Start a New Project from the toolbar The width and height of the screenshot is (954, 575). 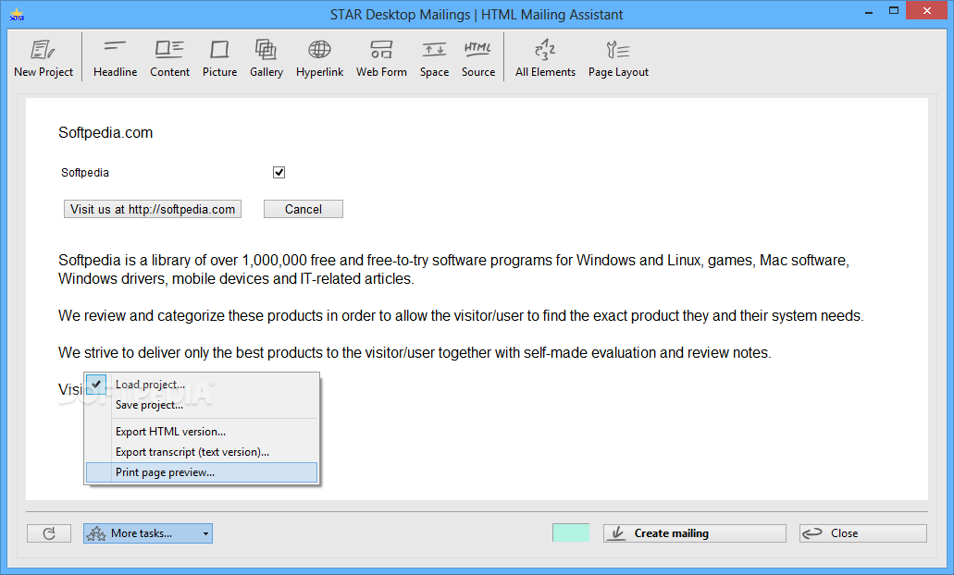tap(43, 58)
